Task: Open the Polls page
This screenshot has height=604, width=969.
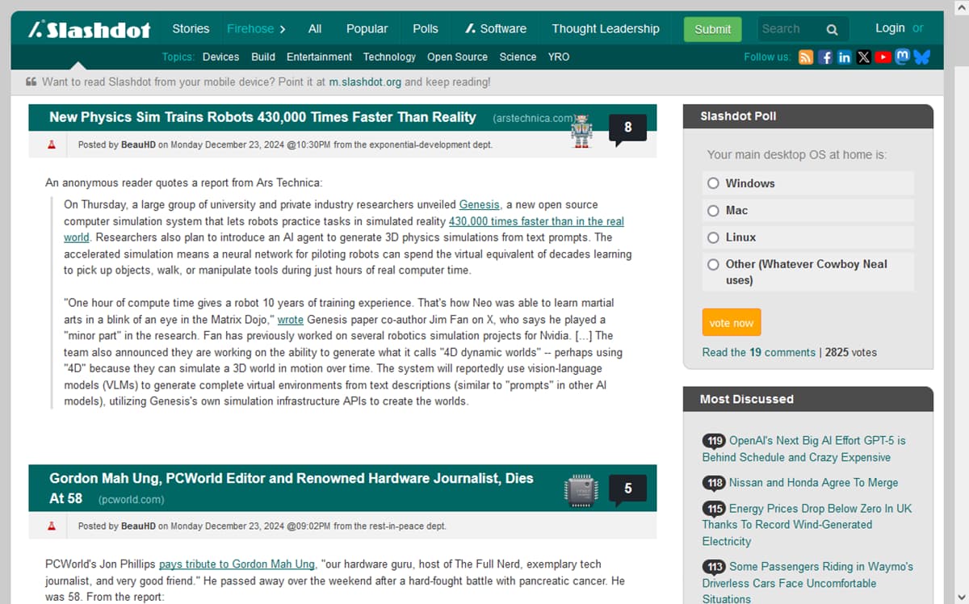Action: click(x=426, y=28)
